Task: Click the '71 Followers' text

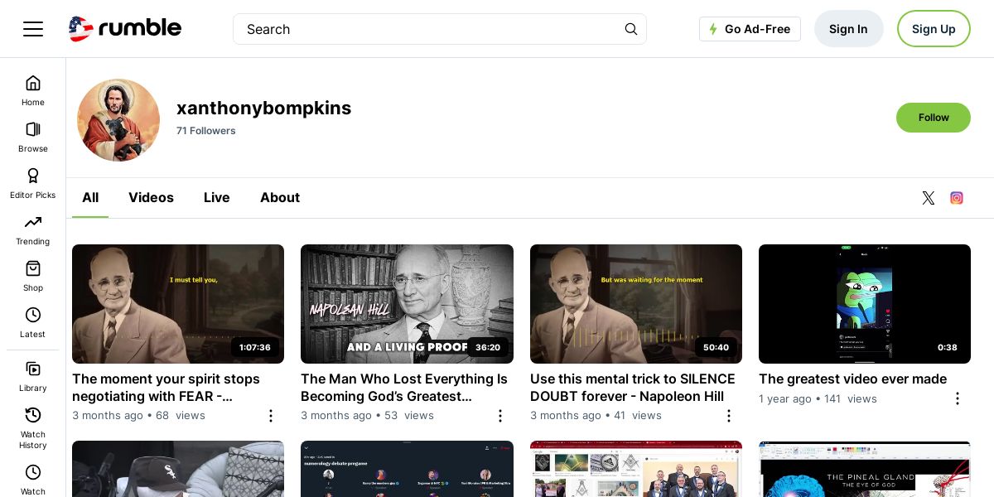Action: (x=206, y=131)
